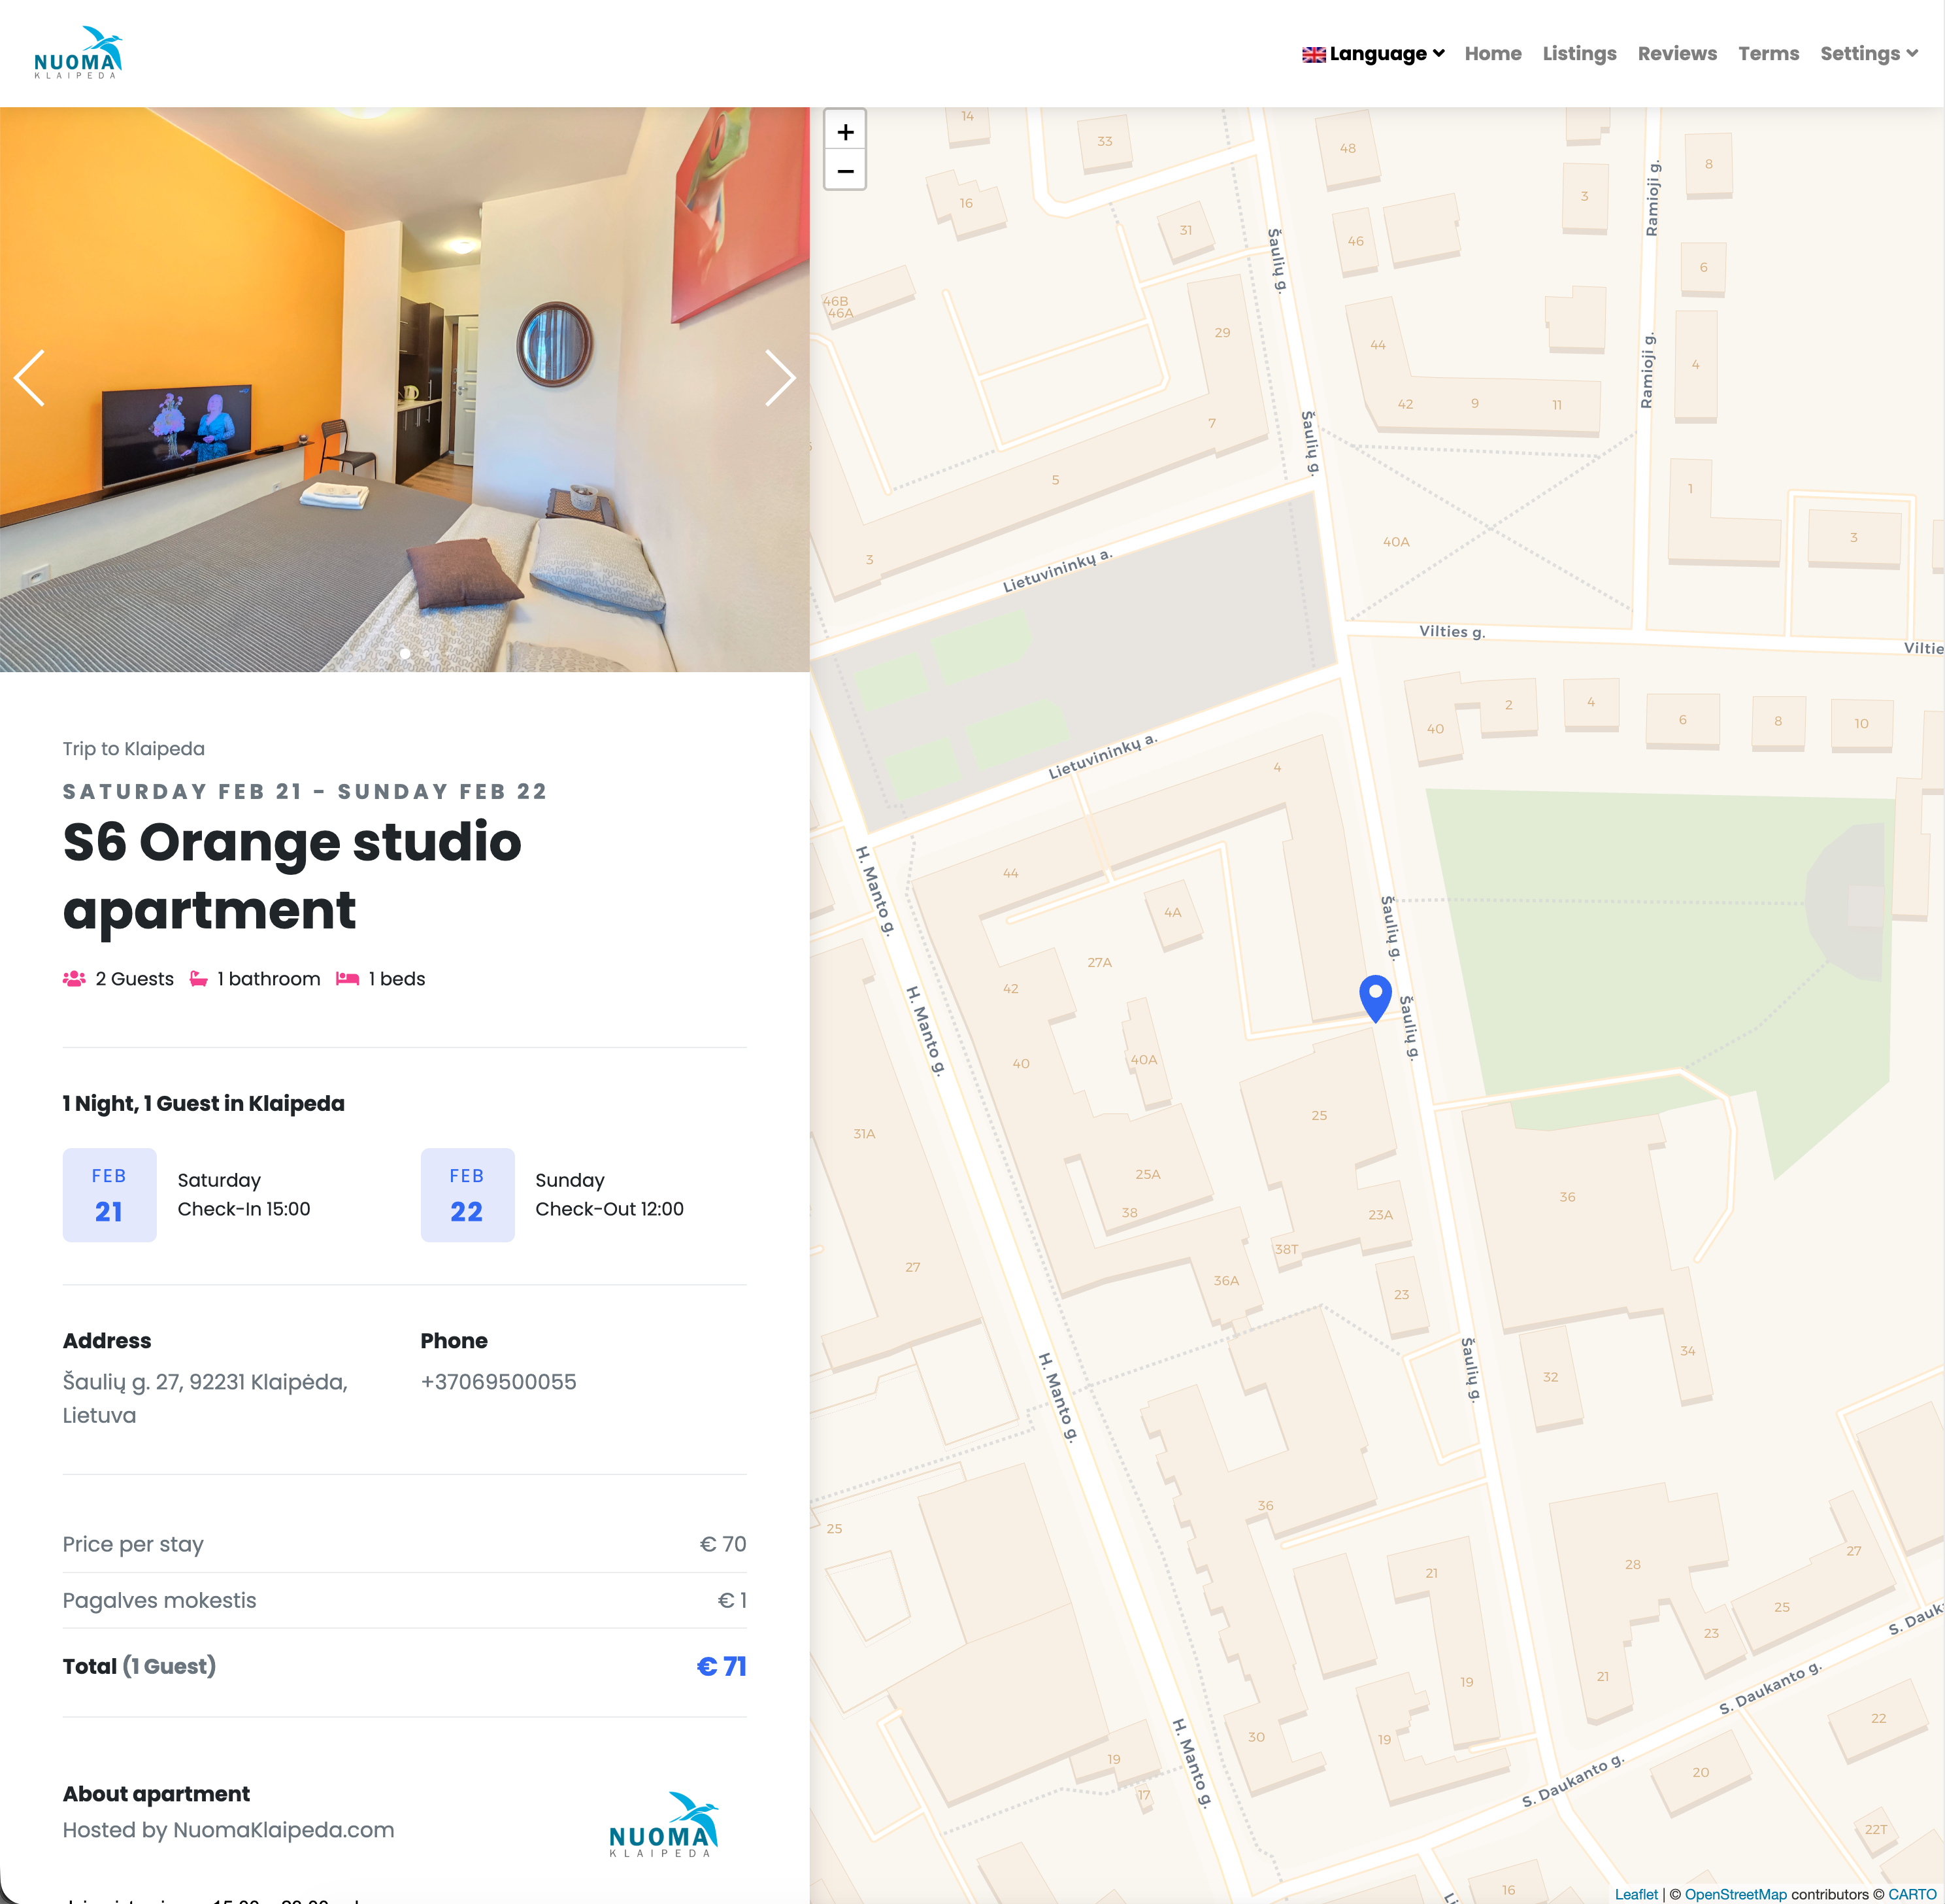The image size is (1945, 1904).
Task: Select the carousel slide indicator dot
Action: pos(406,653)
